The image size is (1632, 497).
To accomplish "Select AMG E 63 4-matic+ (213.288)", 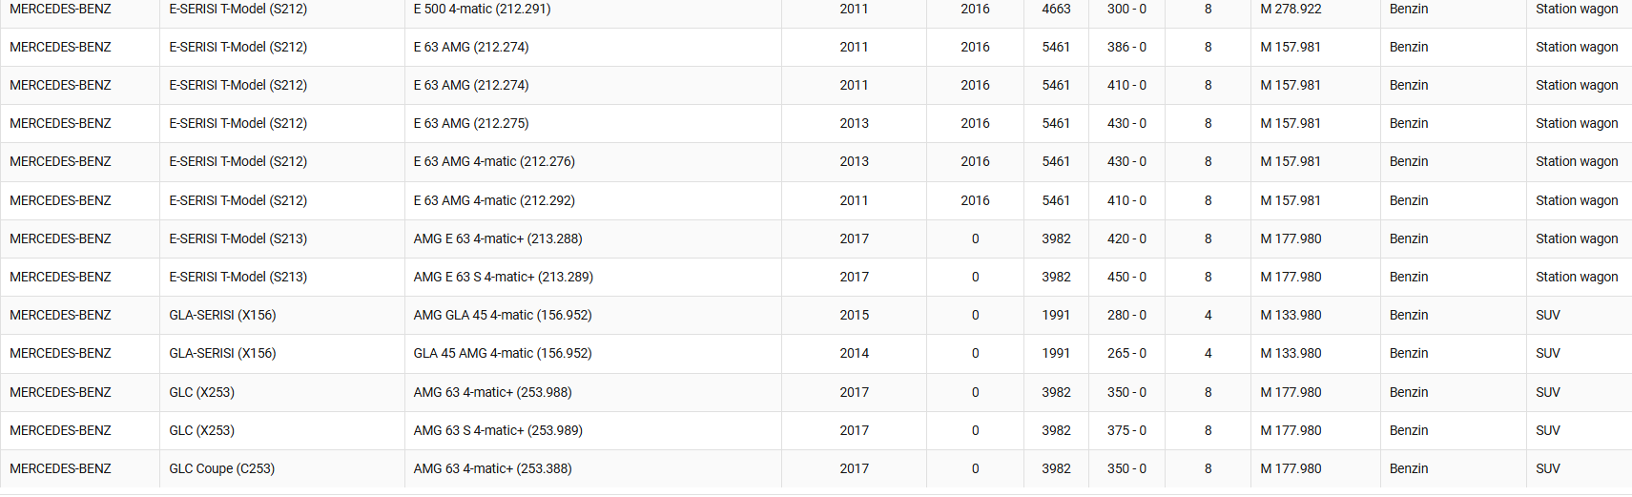I will tap(498, 238).
